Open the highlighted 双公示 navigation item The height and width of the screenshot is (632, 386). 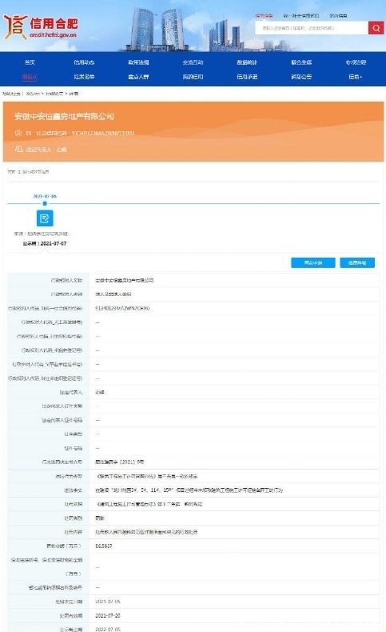point(30,77)
